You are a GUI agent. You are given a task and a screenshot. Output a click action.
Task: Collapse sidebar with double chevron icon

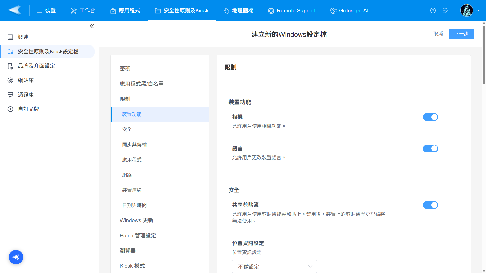(92, 26)
